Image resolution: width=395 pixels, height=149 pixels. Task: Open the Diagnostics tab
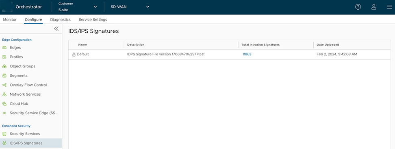(60, 19)
